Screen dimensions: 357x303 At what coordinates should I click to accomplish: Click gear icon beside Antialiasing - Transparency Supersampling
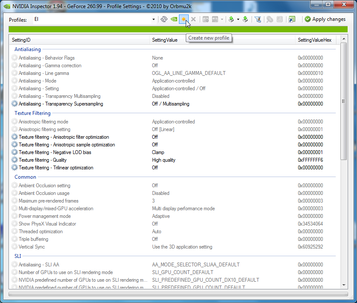tap(15, 104)
